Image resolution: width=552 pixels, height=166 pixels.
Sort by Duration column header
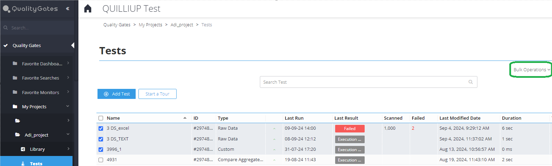tap(512, 118)
